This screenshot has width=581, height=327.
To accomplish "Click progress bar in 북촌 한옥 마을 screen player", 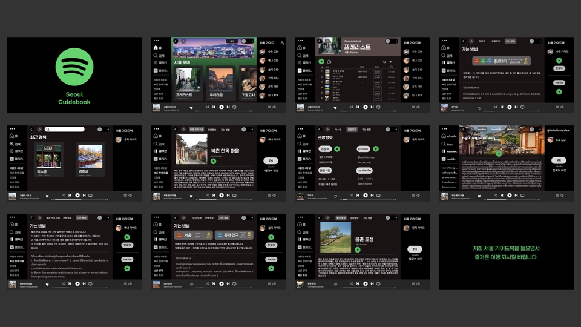I will coord(224,199).
